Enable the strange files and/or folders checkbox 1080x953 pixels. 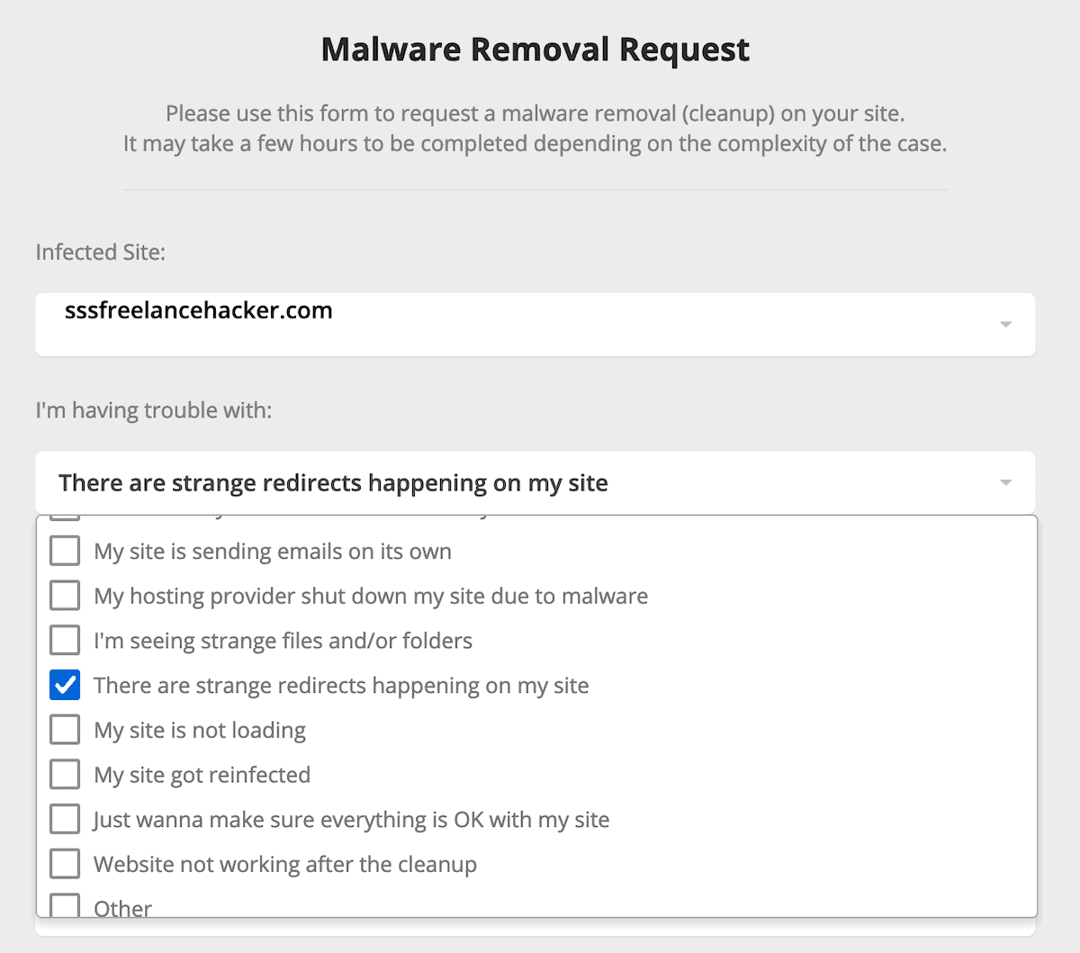[65, 641]
